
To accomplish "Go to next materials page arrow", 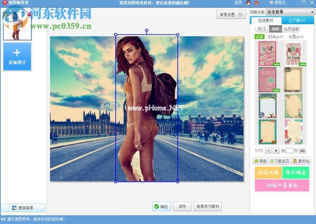I will click(276, 150).
